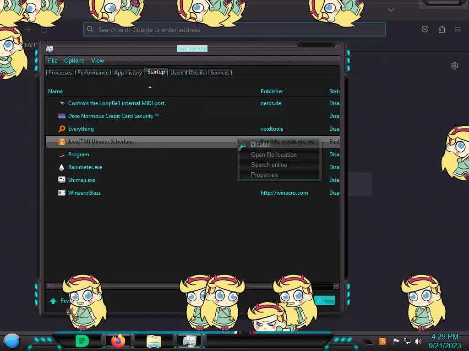Open the Options menu
Screen dimensions: 469x351
tap(74, 61)
